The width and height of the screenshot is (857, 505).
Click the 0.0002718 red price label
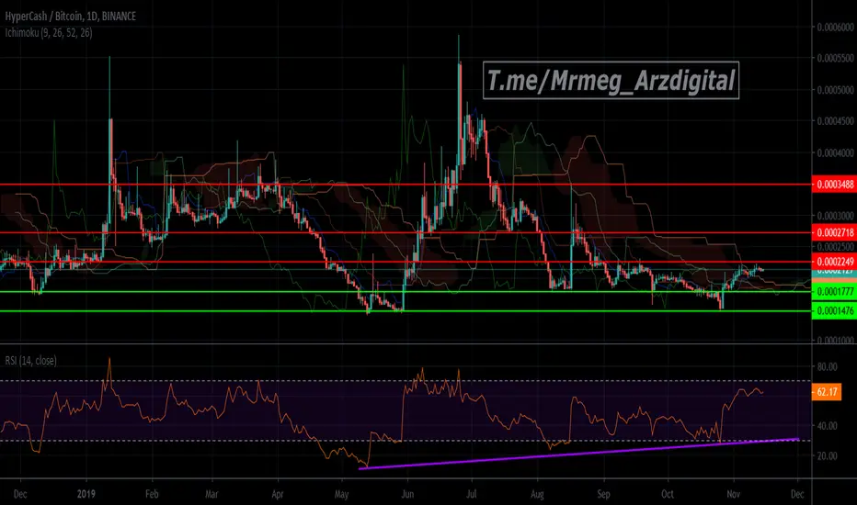click(835, 232)
